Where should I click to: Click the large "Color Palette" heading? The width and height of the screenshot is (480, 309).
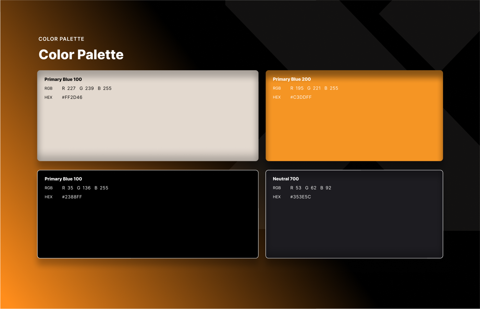click(81, 55)
